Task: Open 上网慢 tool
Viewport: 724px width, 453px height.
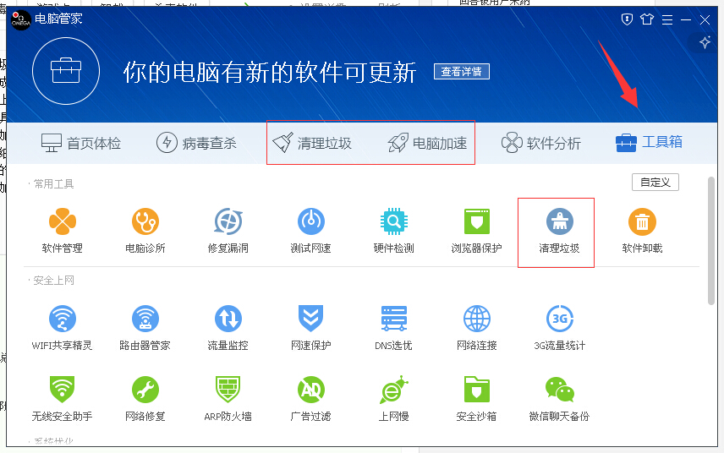Action: (393, 399)
